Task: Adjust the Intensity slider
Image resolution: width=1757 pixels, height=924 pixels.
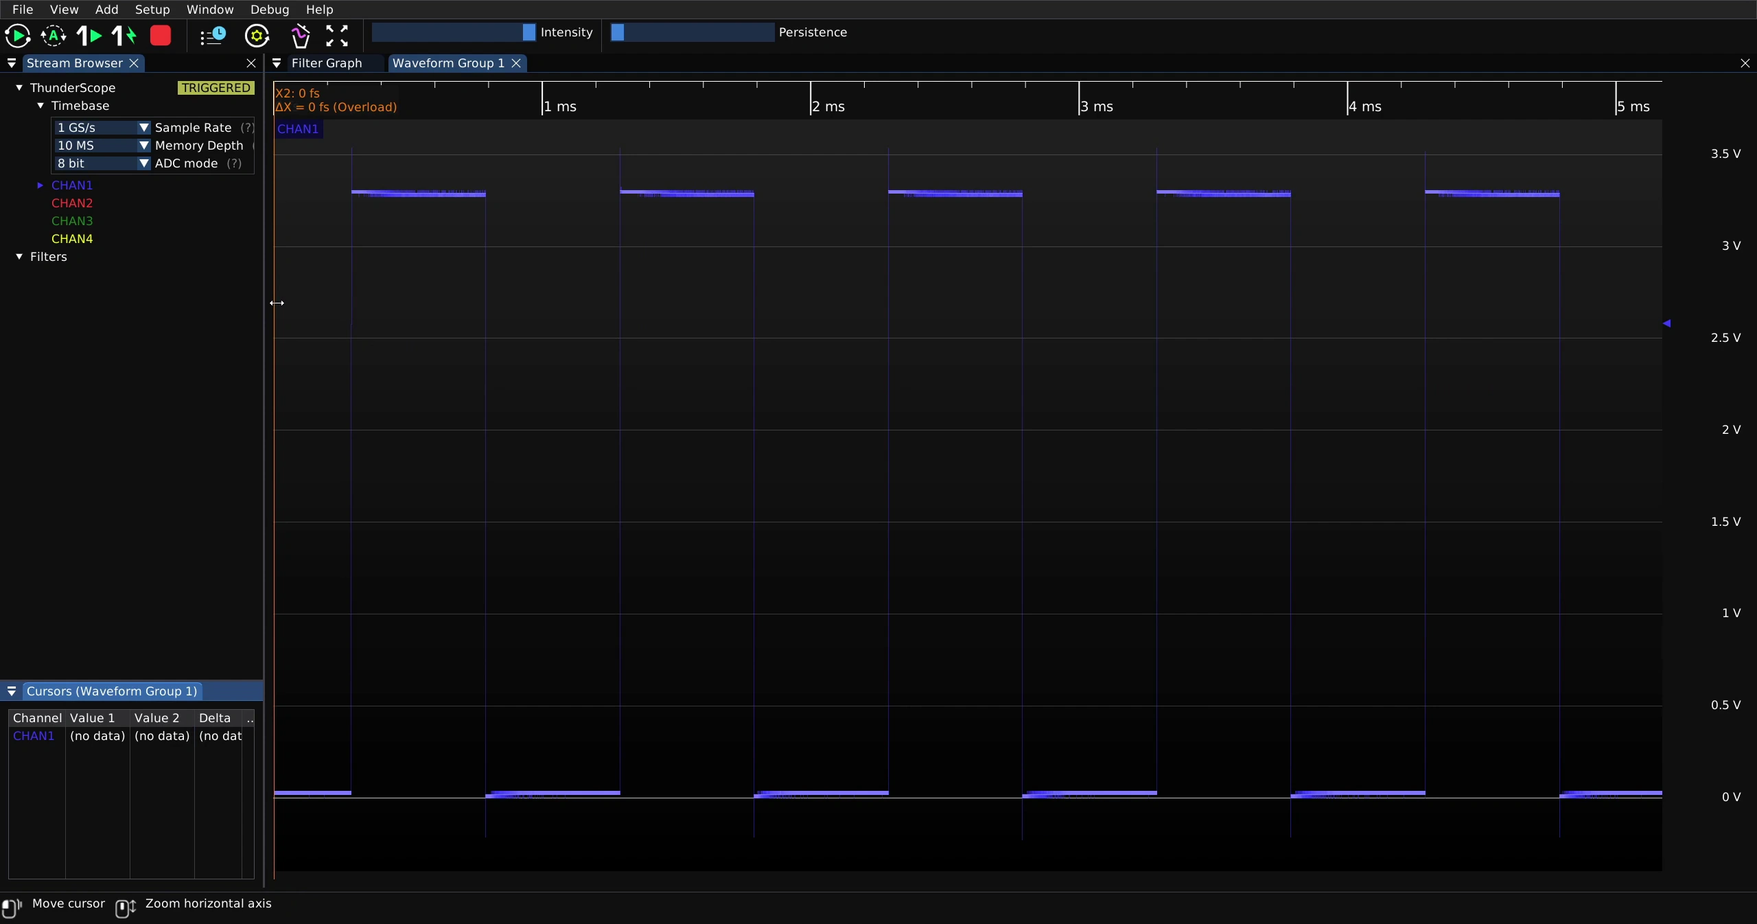Action: [x=454, y=32]
